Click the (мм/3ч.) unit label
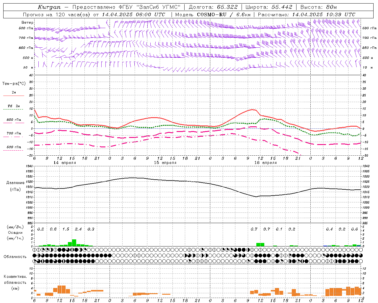The image size is (378, 303). point(15,227)
